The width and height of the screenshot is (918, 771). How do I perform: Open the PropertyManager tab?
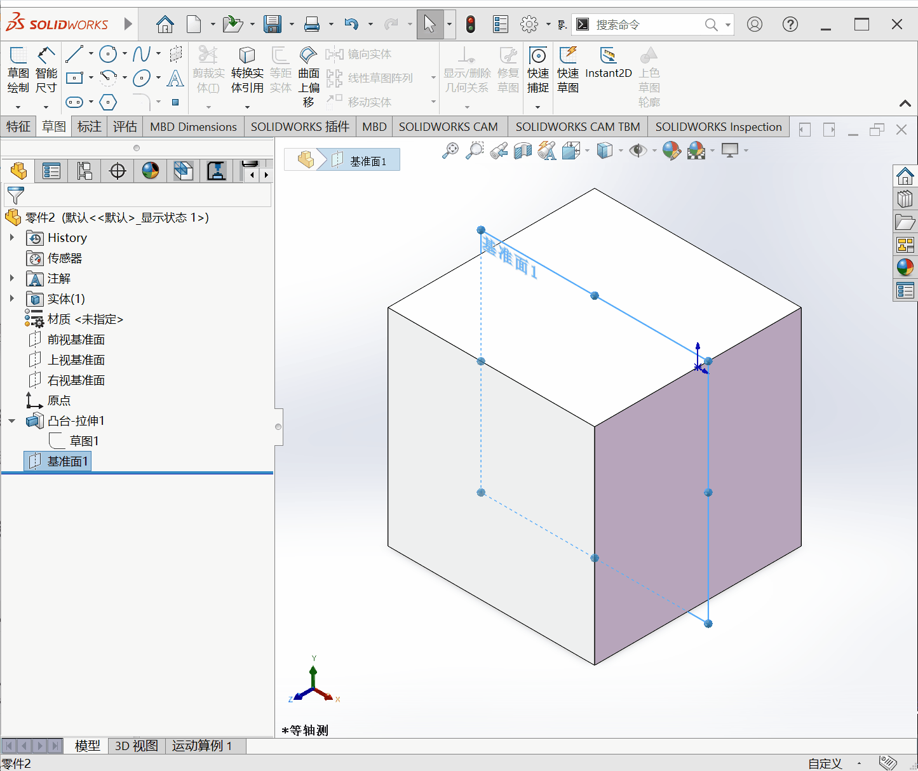[51, 171]
